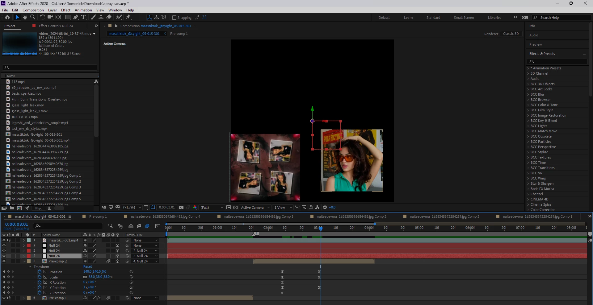The width and height of the screenshot is (593, 305).
Task: Click the tan label swatch of Pre-comp 2
Action: point(29,262)
